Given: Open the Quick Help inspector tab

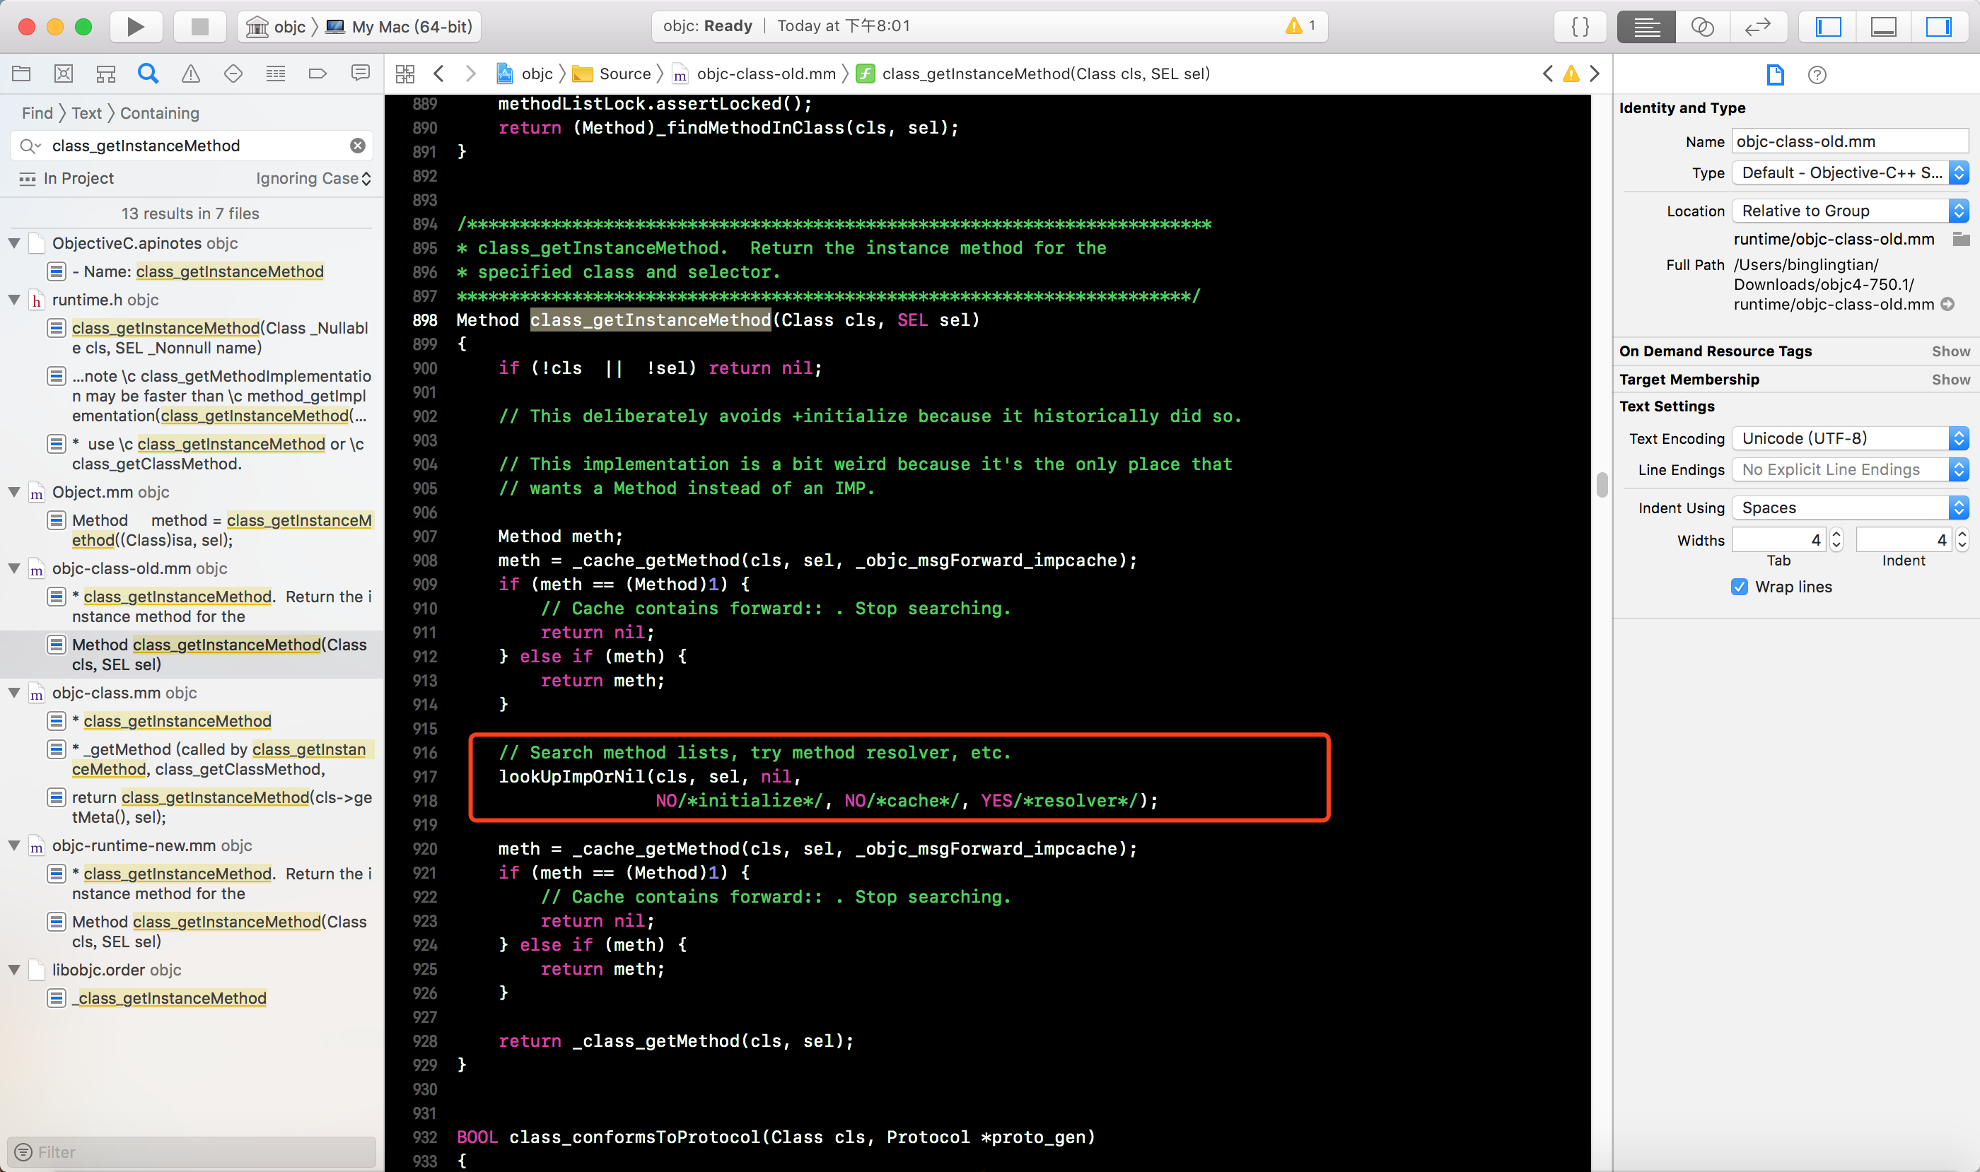Looking at the screenshot, I should [1817, 75].
